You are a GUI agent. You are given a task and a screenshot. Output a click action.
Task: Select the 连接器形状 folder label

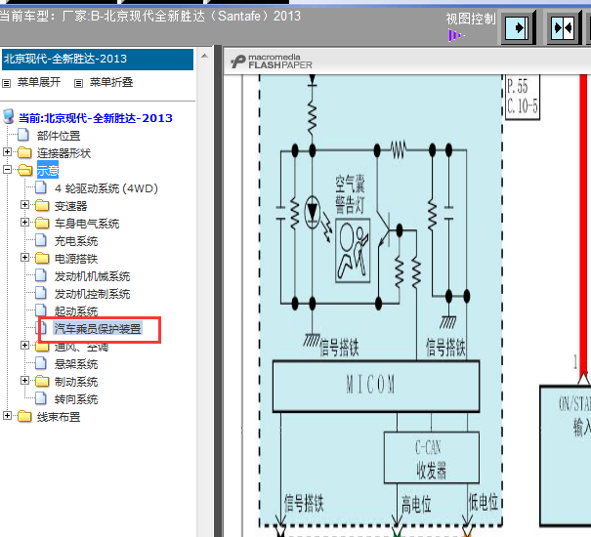coord(63,153)
